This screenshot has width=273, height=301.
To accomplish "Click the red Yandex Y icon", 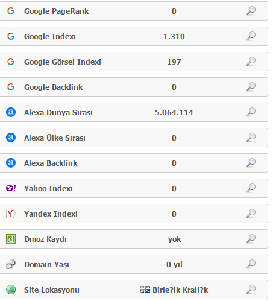I will tap(11, 214).
